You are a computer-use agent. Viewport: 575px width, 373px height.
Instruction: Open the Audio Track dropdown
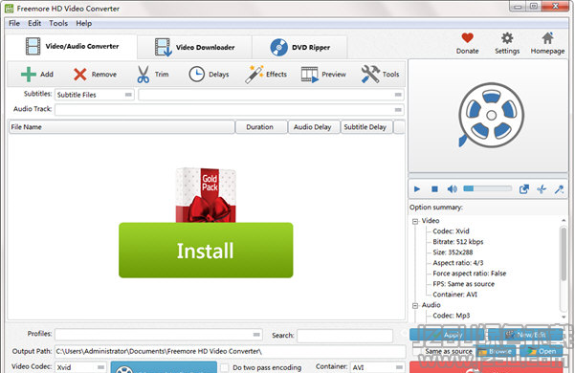click(x=230, y=110)
